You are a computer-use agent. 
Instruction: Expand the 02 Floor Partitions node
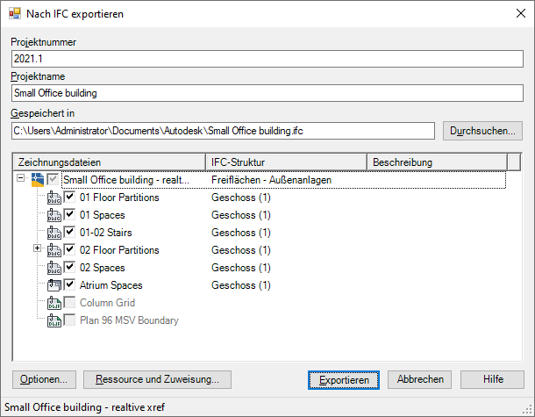point(37,249)
